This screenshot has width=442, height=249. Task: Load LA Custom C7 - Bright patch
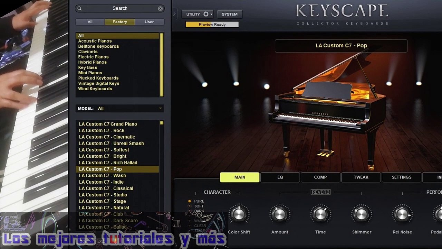point(117,156)
